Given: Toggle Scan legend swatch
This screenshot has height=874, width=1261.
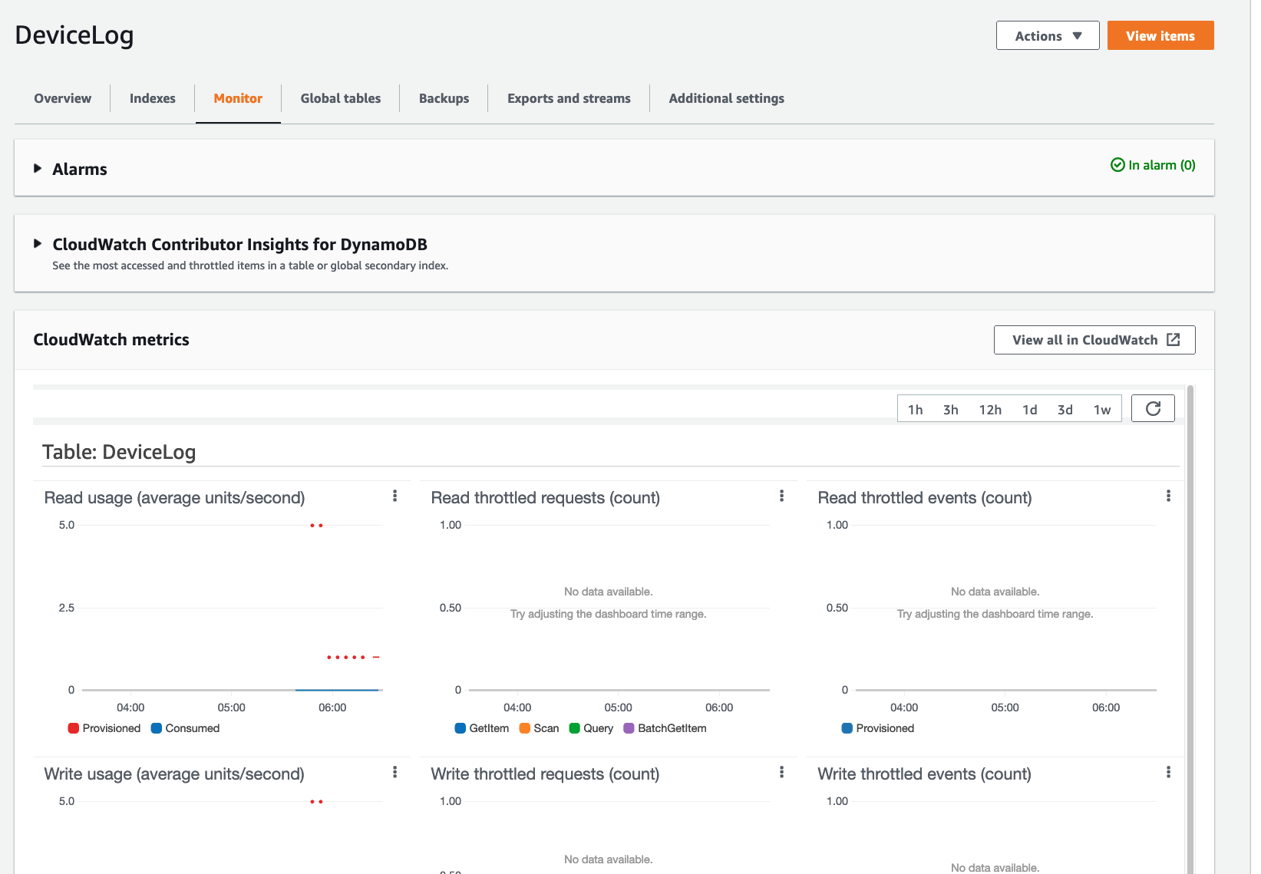Looking at the screenshot, I should pos(525,728).
